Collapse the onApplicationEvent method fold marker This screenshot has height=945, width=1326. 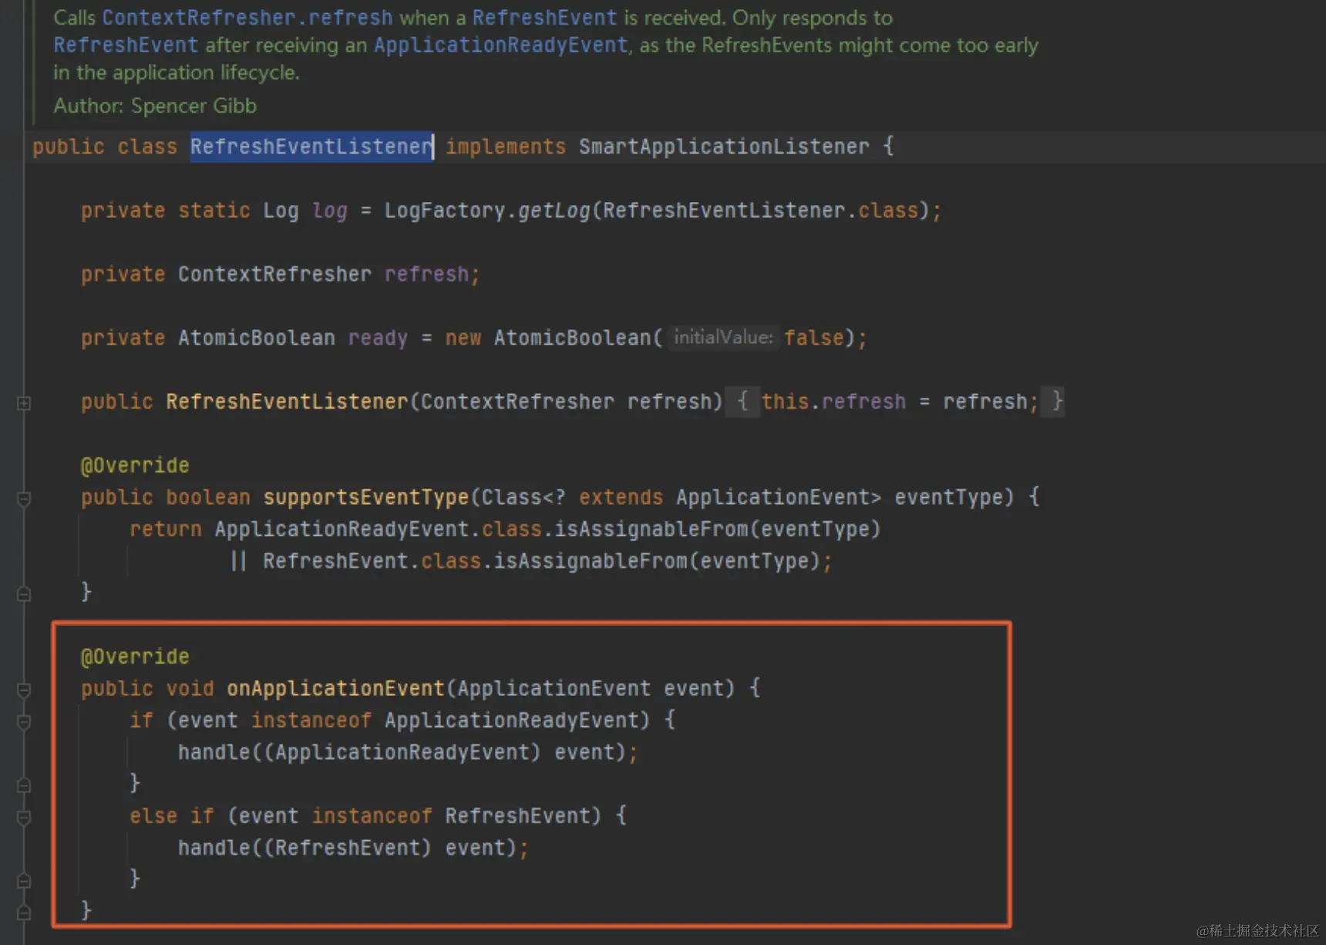click(x=24, y=690)
